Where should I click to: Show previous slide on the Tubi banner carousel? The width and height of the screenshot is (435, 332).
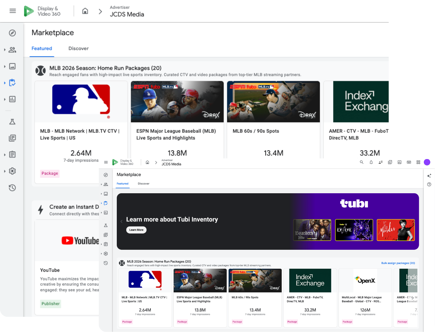pyautogui.click(x=122, y=221)
